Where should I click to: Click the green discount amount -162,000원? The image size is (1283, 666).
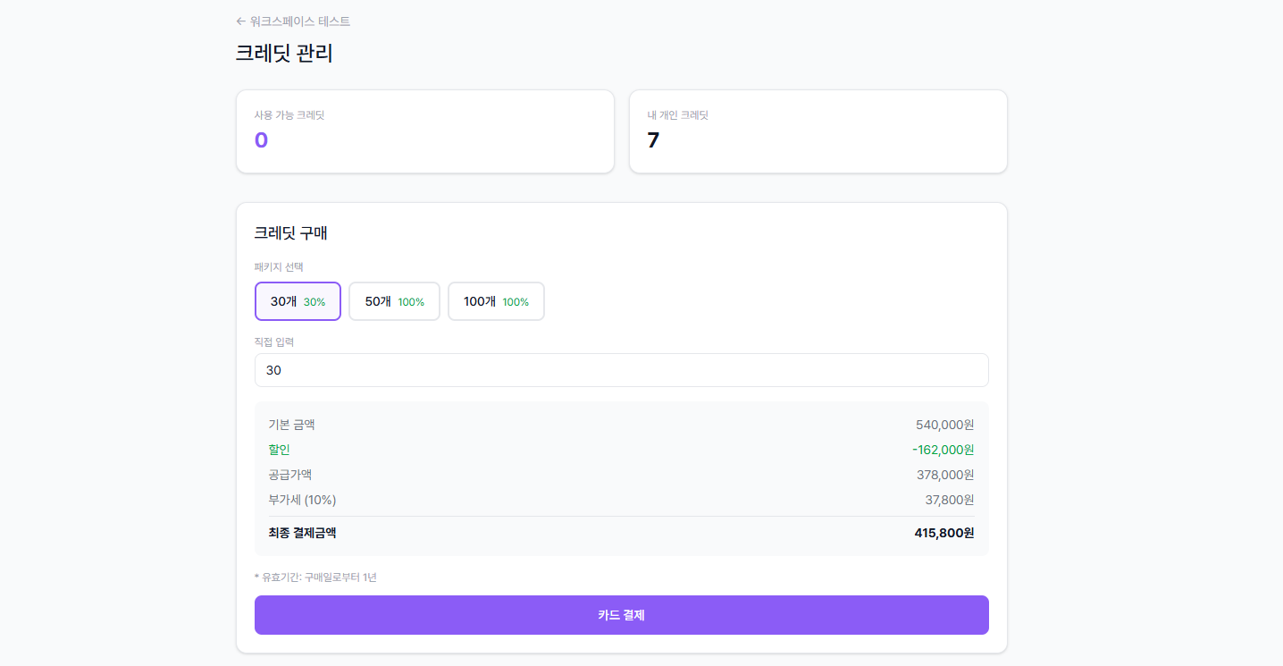(x=943, y=450)
